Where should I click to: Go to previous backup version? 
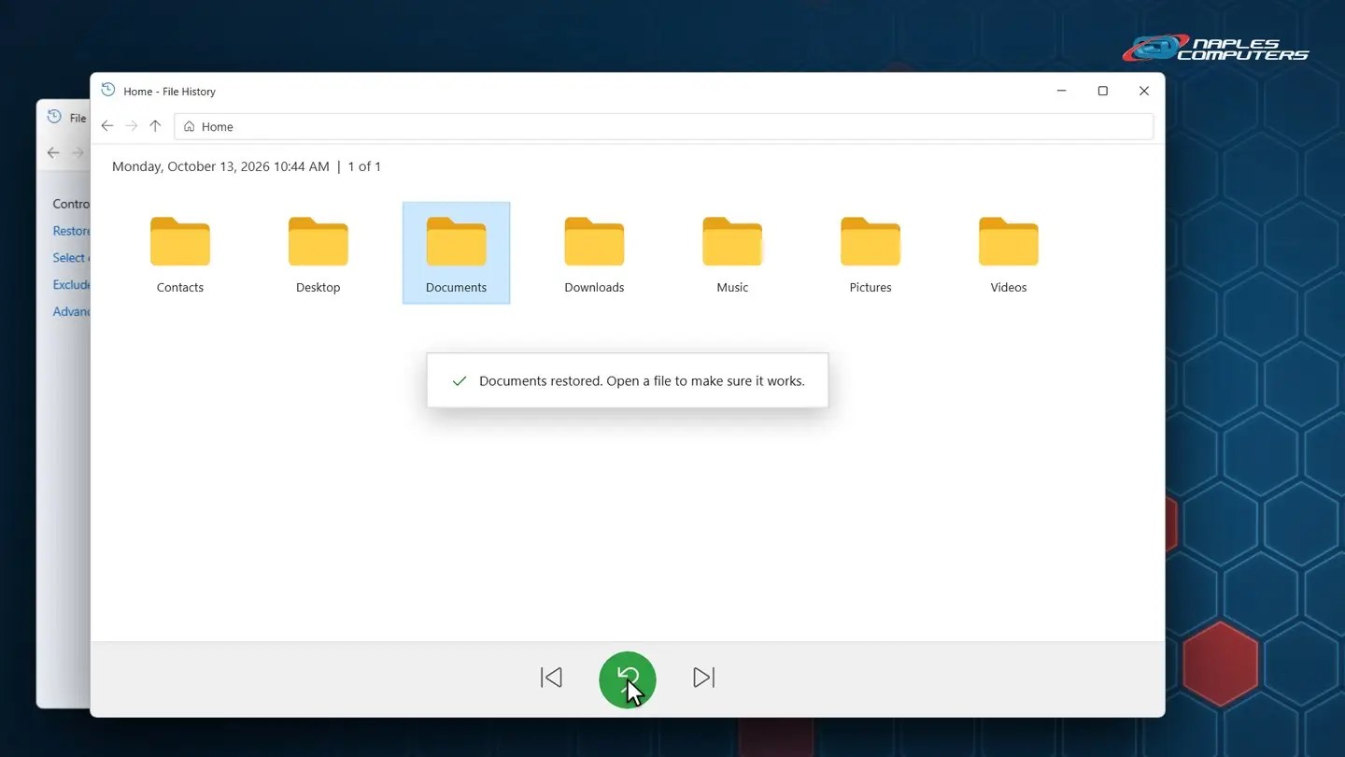pos(551,678)
